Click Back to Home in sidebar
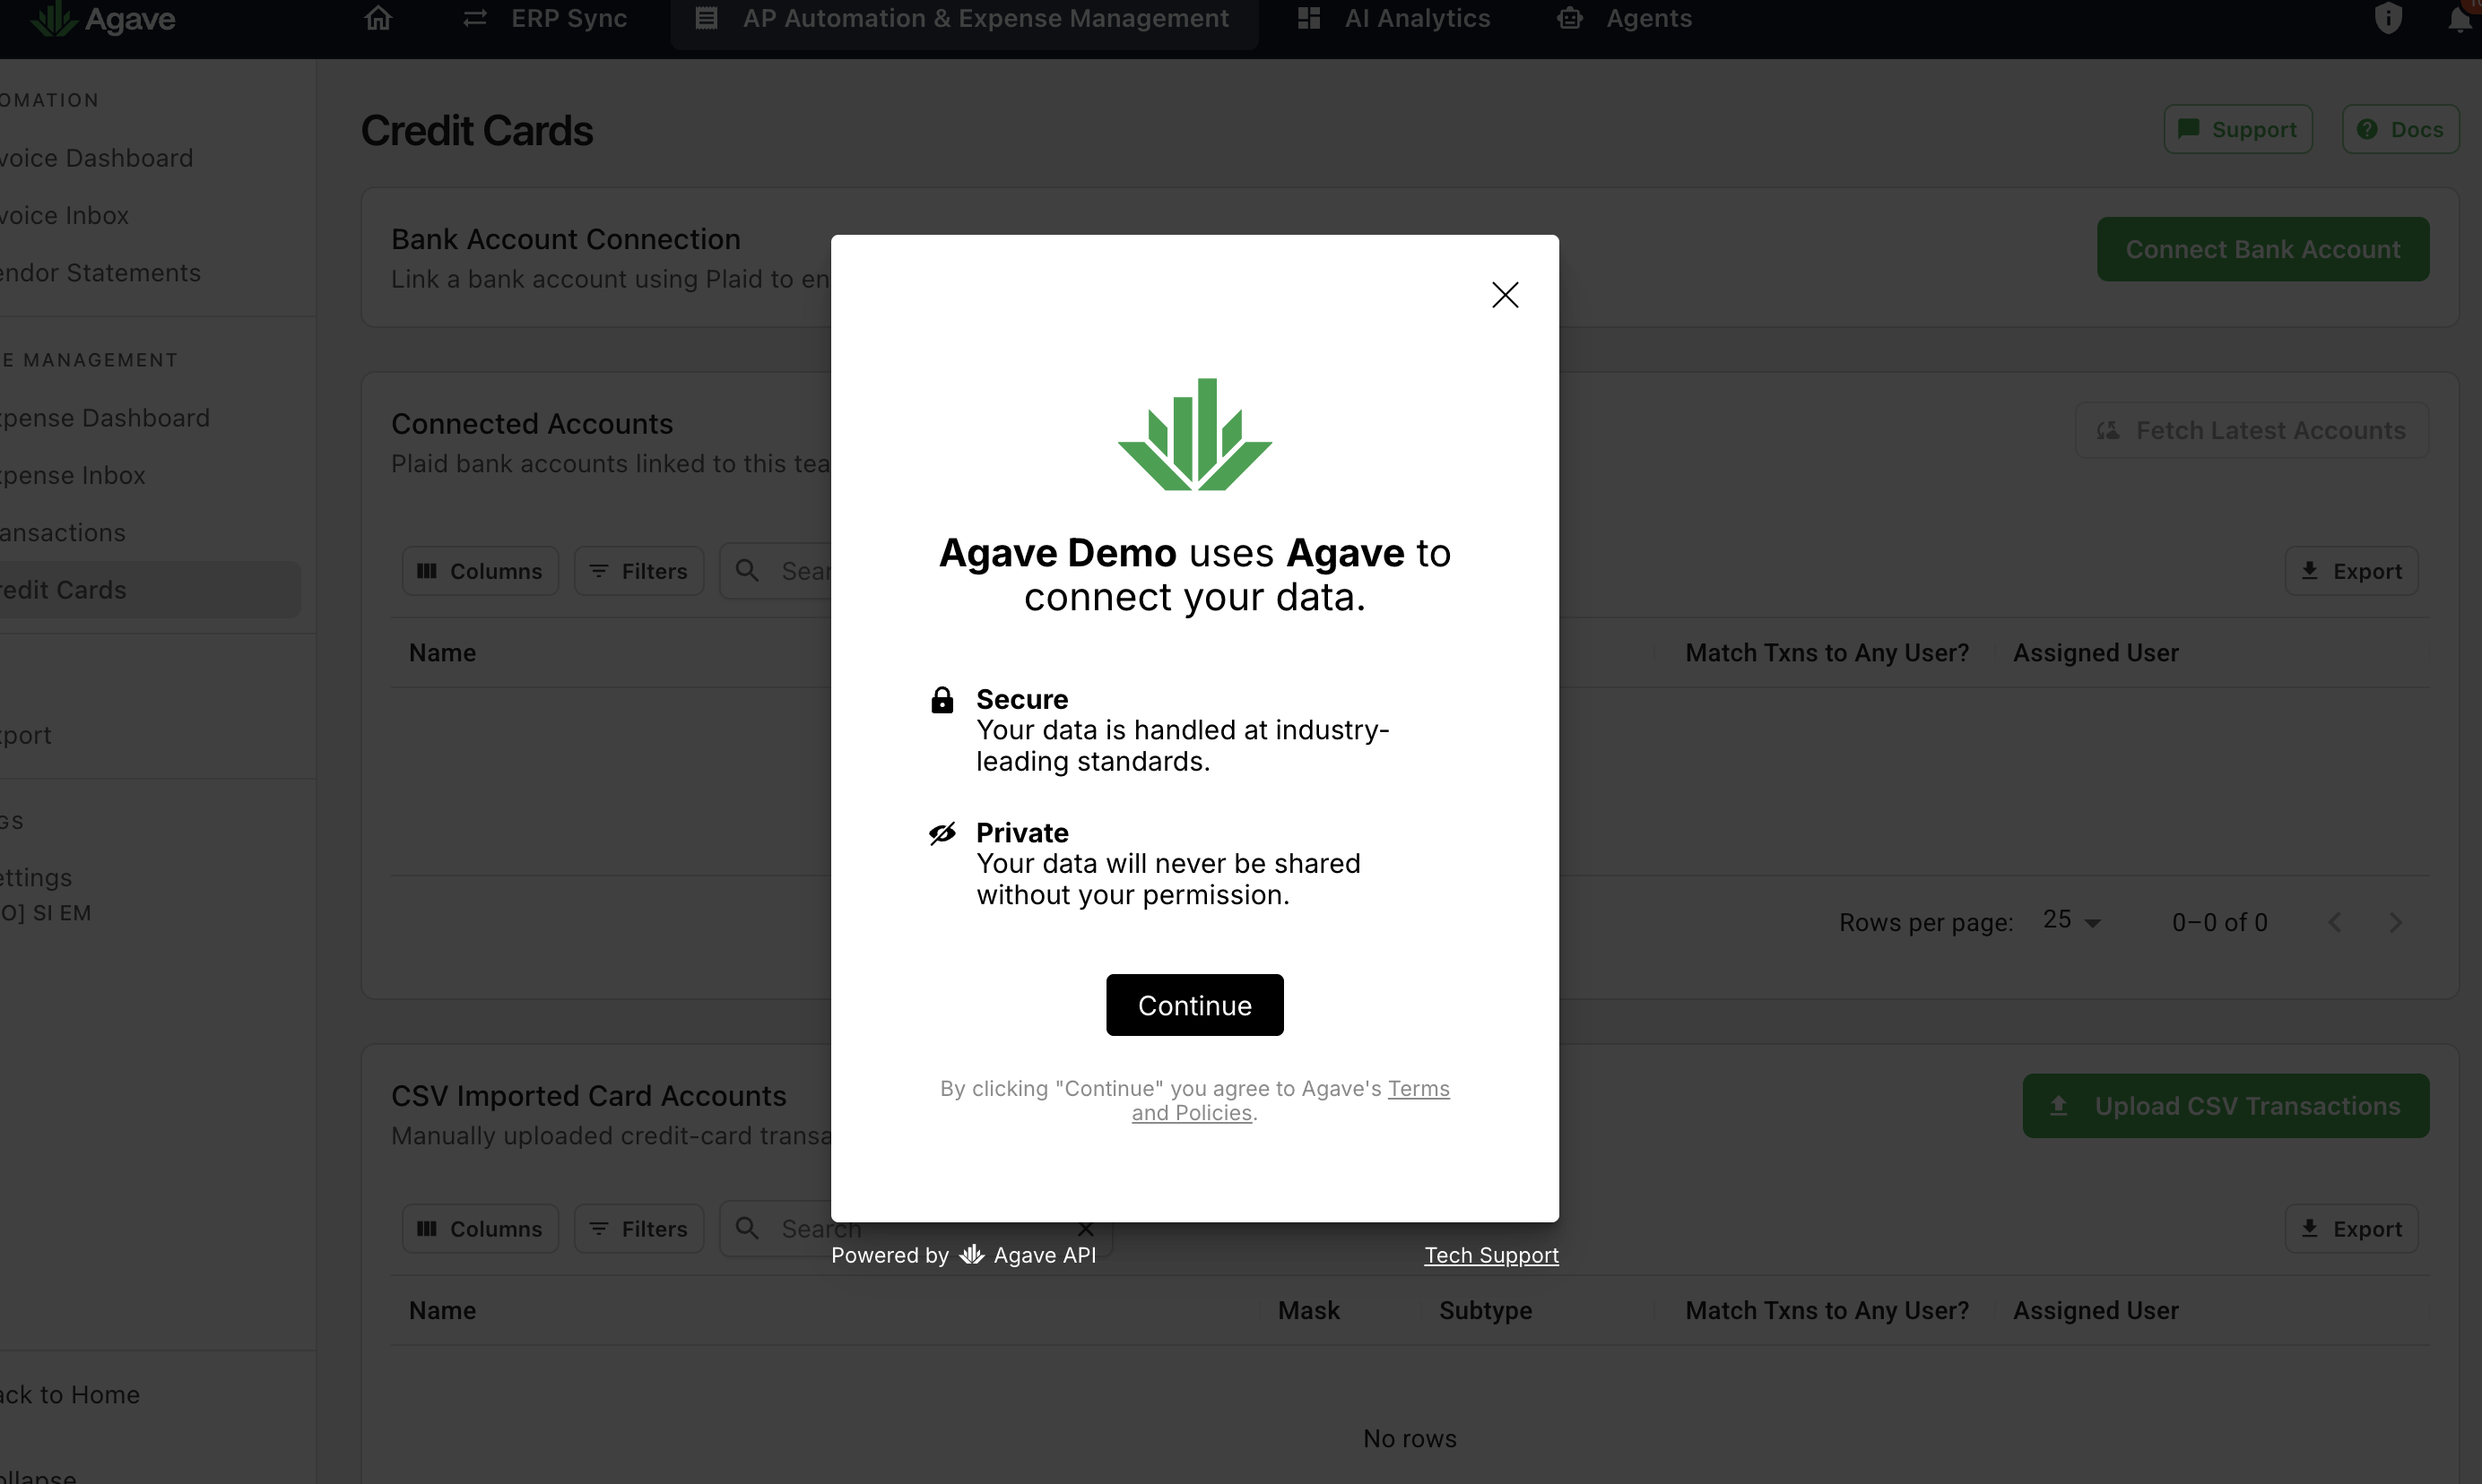 coord(70,1394)
